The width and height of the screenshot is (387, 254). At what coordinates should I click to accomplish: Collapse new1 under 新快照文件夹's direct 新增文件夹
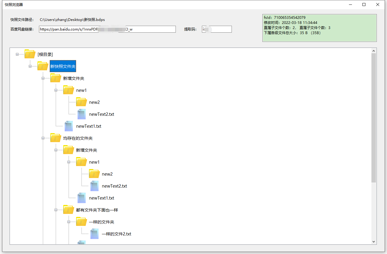pyautogui.click(x=56, y=90)
